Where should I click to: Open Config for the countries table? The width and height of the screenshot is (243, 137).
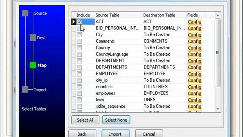click(195, 87)
